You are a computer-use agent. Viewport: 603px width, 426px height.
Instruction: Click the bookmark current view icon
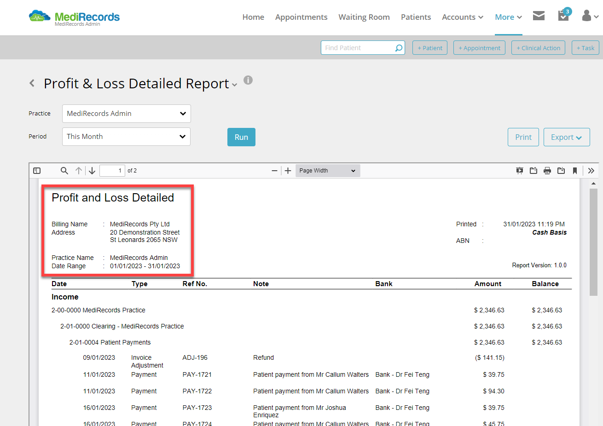pyautogui.click(x=575, y=171)
